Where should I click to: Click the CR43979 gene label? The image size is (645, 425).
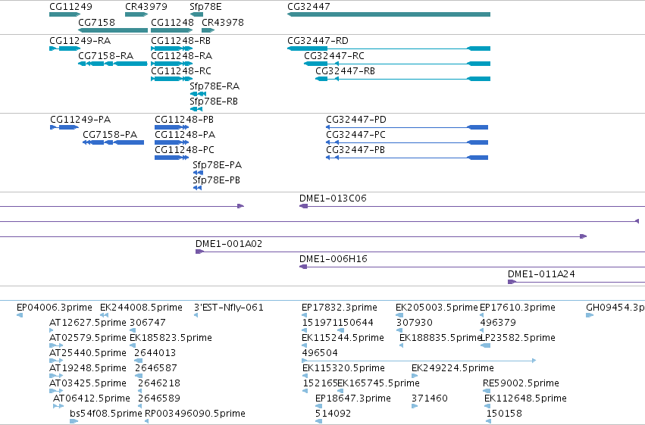[x=146, y=7]
